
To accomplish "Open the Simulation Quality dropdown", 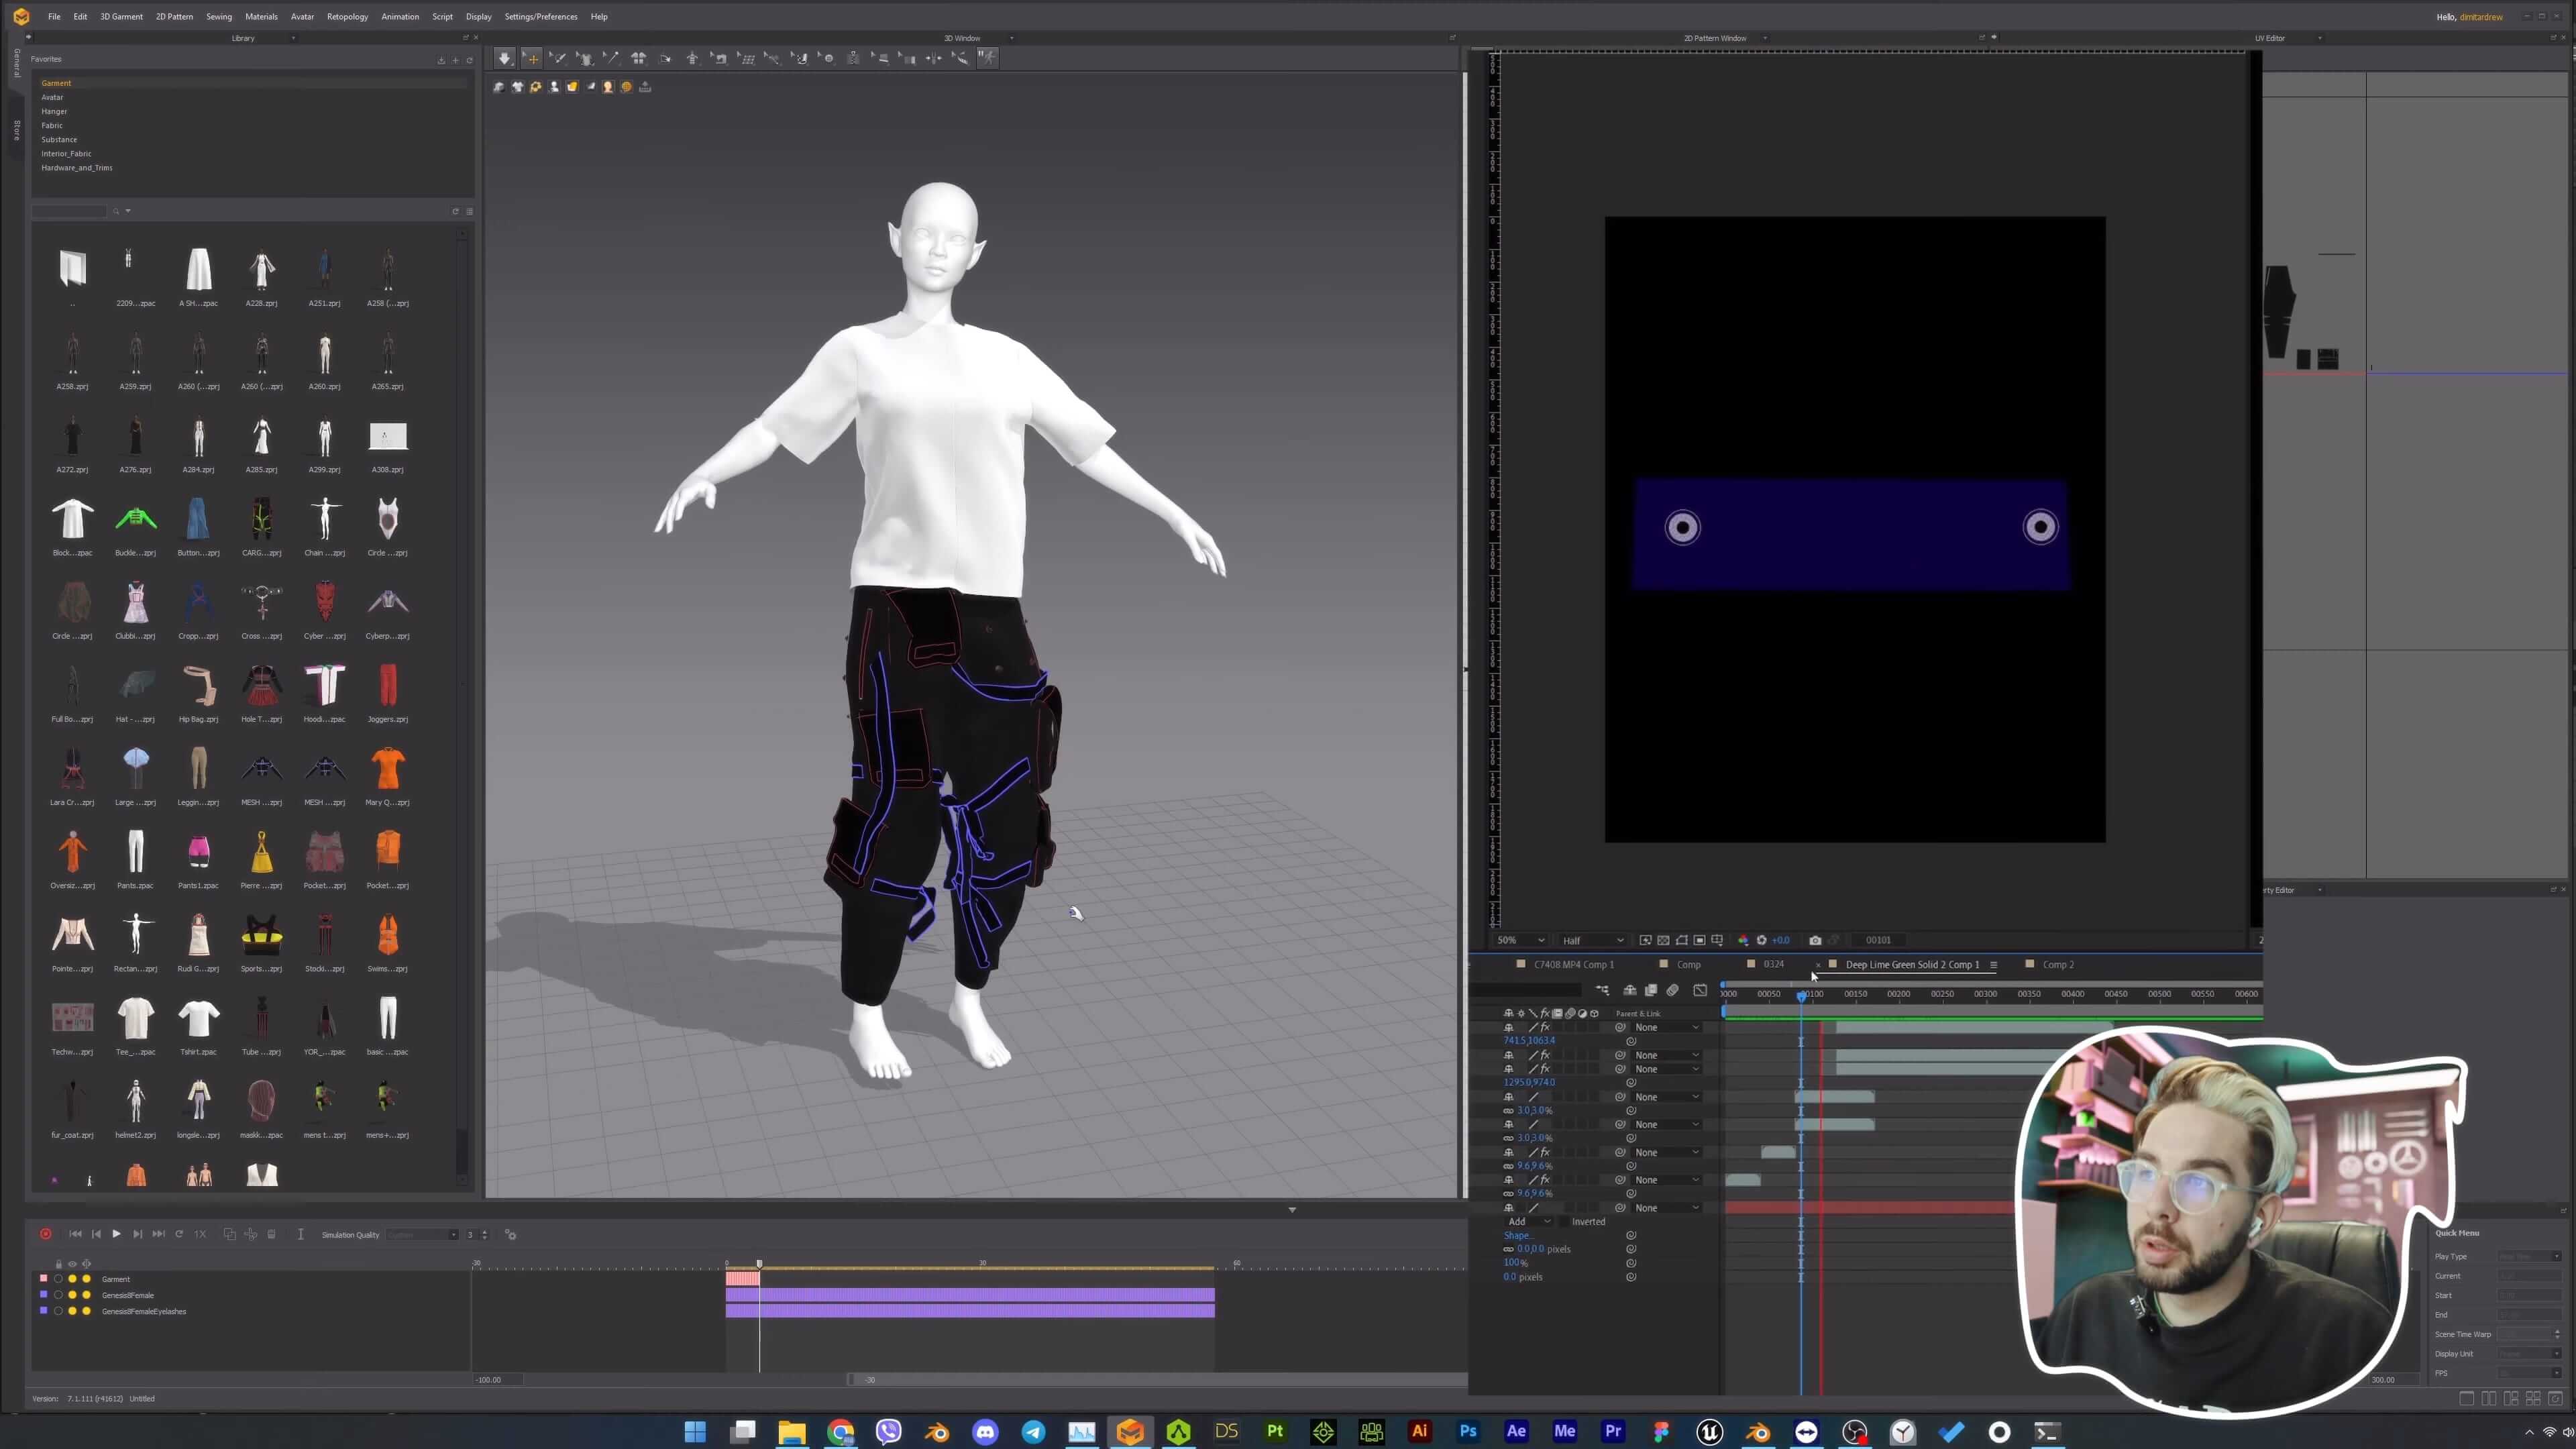I will 421,1234.
